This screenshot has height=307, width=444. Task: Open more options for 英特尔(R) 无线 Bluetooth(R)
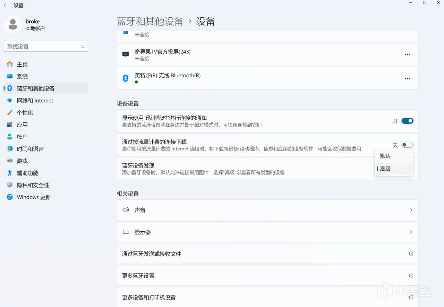pos(408,78)
